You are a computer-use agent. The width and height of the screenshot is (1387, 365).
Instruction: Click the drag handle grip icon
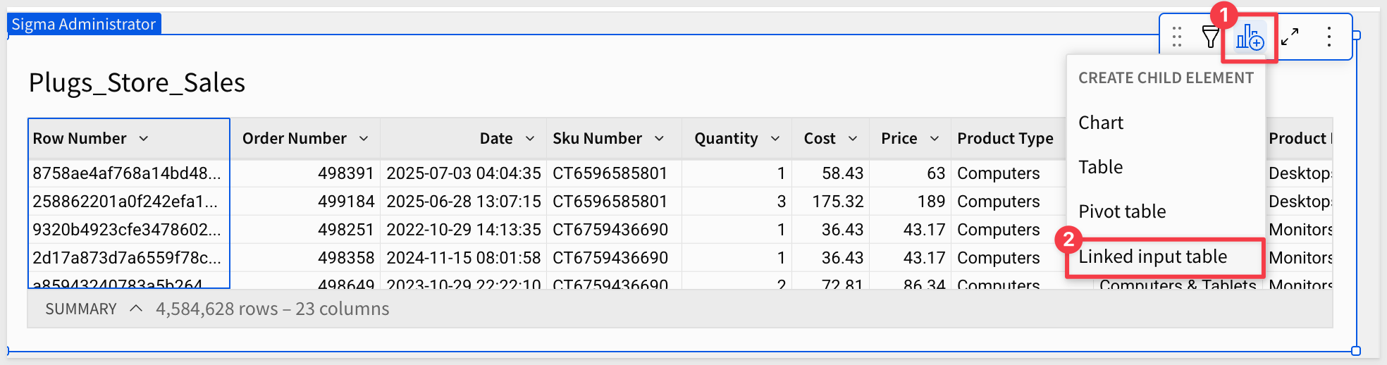pyautogui.click(x=1177, y=37)
